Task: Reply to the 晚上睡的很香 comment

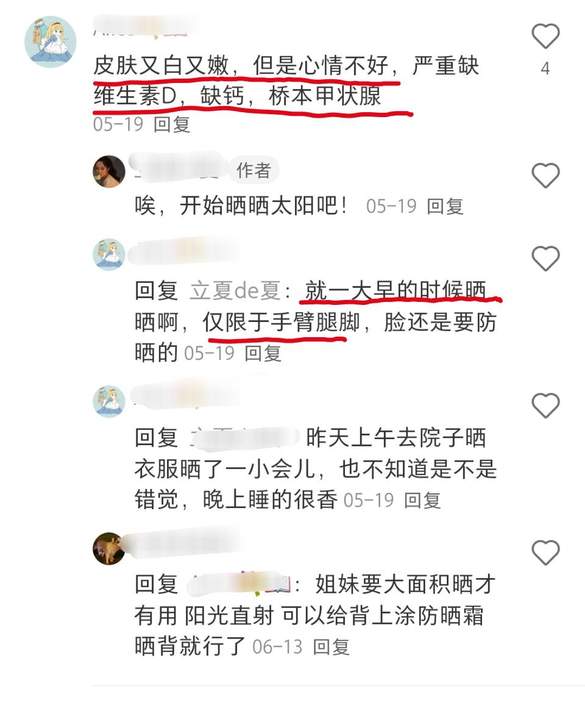Action: point(422,500)
